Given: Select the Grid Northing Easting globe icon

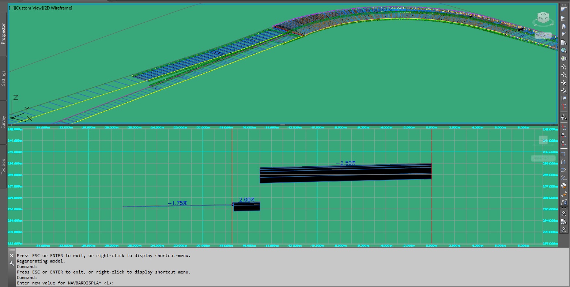Looking at the screenshot, I should [x=564, y=50].
